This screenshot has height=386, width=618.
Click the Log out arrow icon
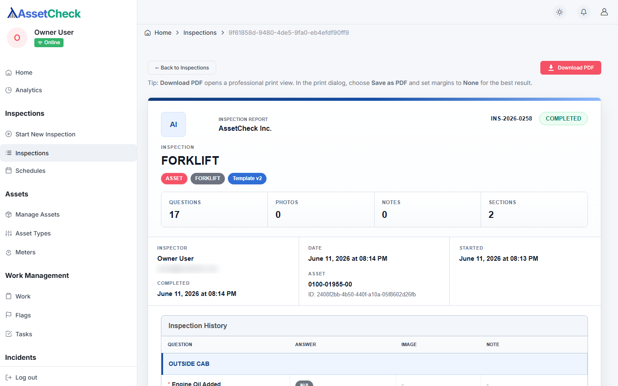(x=9, y=377)
